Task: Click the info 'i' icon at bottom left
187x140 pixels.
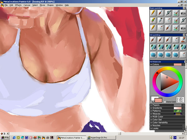Action: [x=5, y=133]
